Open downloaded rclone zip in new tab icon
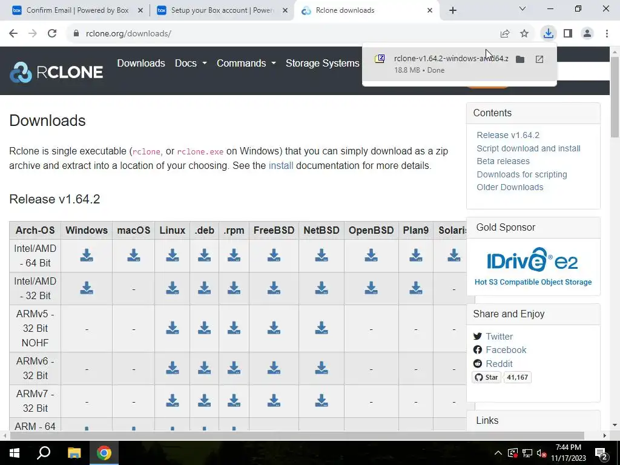620x465 pixels. click(539, 59)
